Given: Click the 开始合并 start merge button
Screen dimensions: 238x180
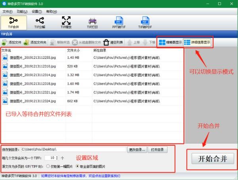Looking at the screenshot, I should tap(213, 159).
